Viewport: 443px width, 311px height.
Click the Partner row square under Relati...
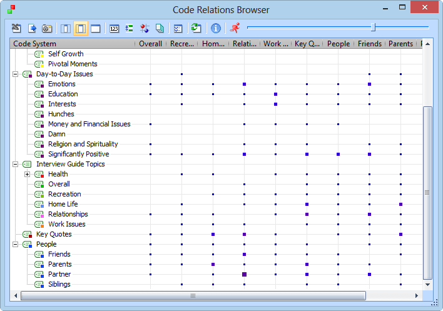[245, 274]
